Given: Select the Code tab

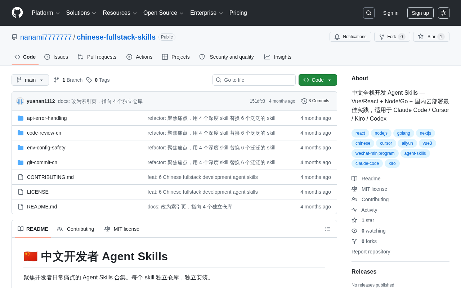Looking at the screenshot, I should click(x=25, y=57).
